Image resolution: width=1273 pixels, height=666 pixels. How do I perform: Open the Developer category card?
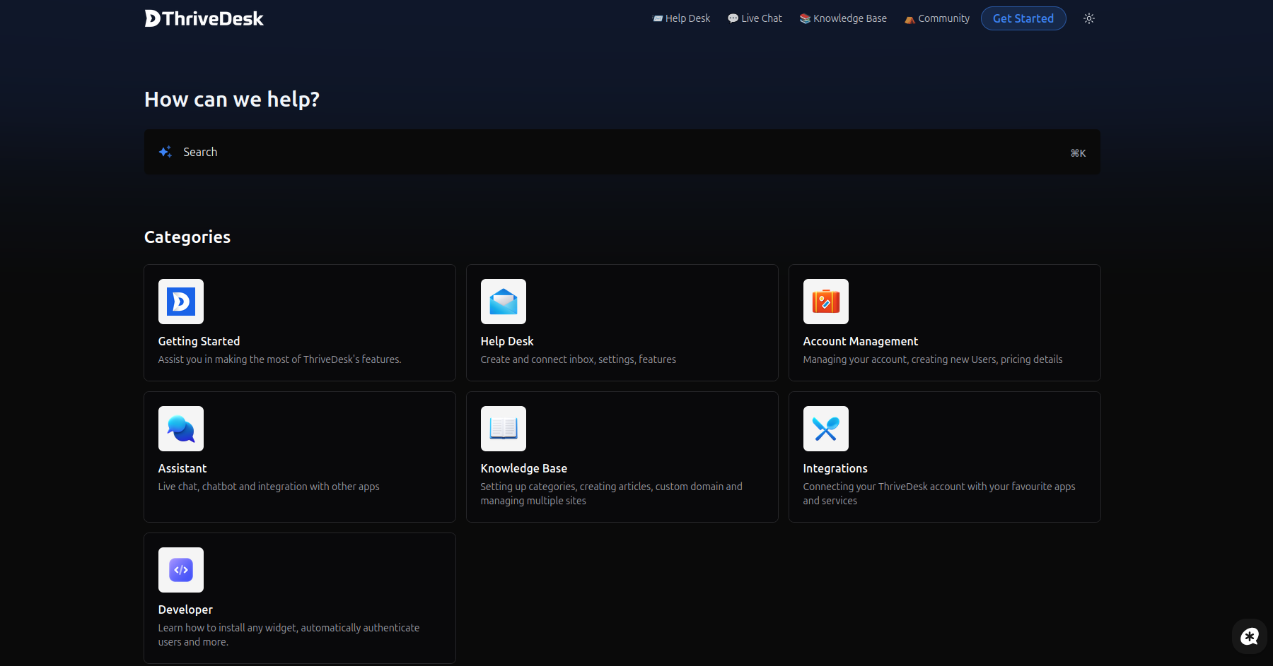[x=299, y=597]
